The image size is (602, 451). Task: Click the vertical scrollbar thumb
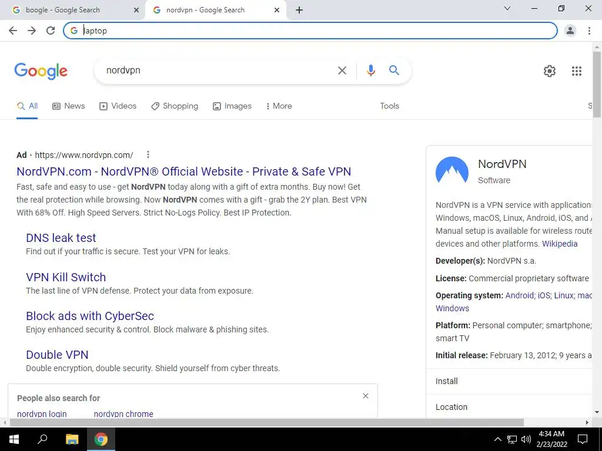(x=597, y=85)
